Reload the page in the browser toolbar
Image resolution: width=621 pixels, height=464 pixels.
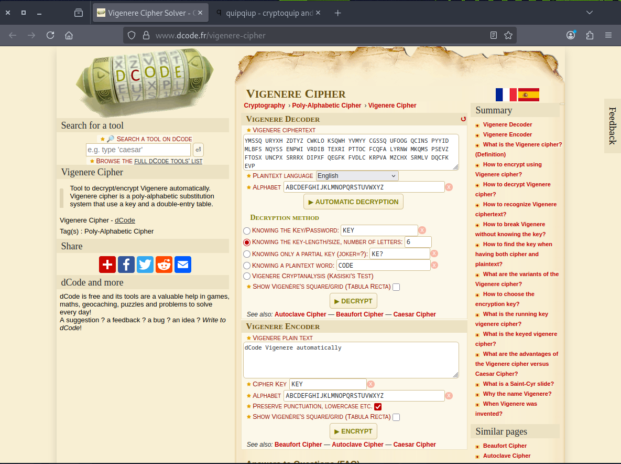(x=50, y=35)
